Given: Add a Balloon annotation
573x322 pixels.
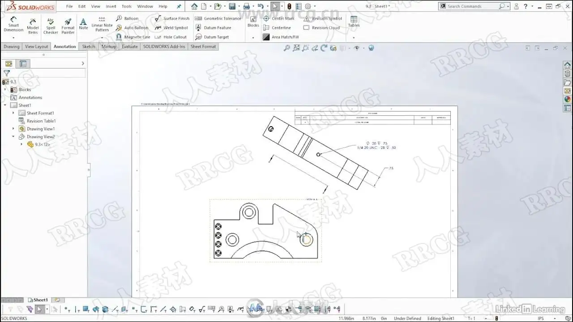Looking at the screenshot, I should click(127, 18).
